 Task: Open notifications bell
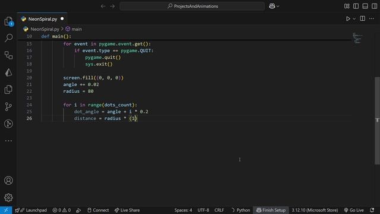point(372,210)
